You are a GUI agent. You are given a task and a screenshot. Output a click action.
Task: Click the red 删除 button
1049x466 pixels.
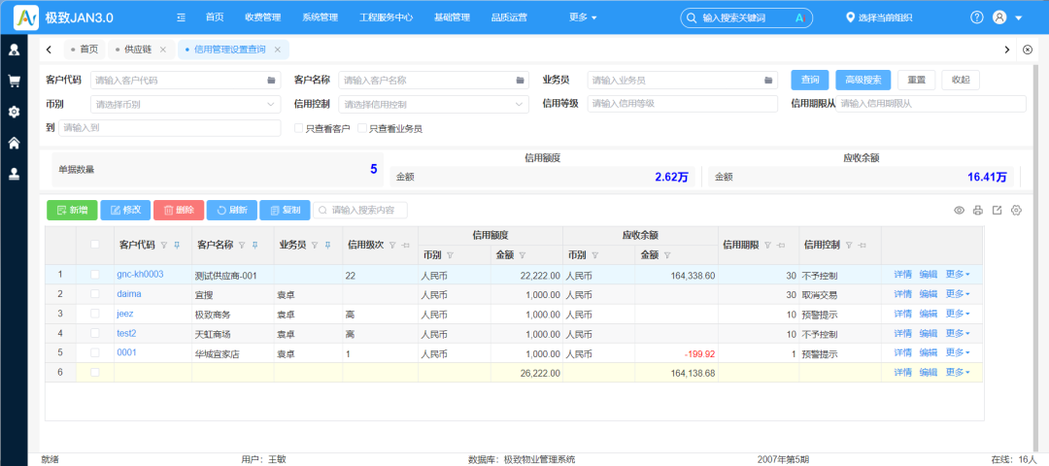pyautogui.click(x=179, y=210)
